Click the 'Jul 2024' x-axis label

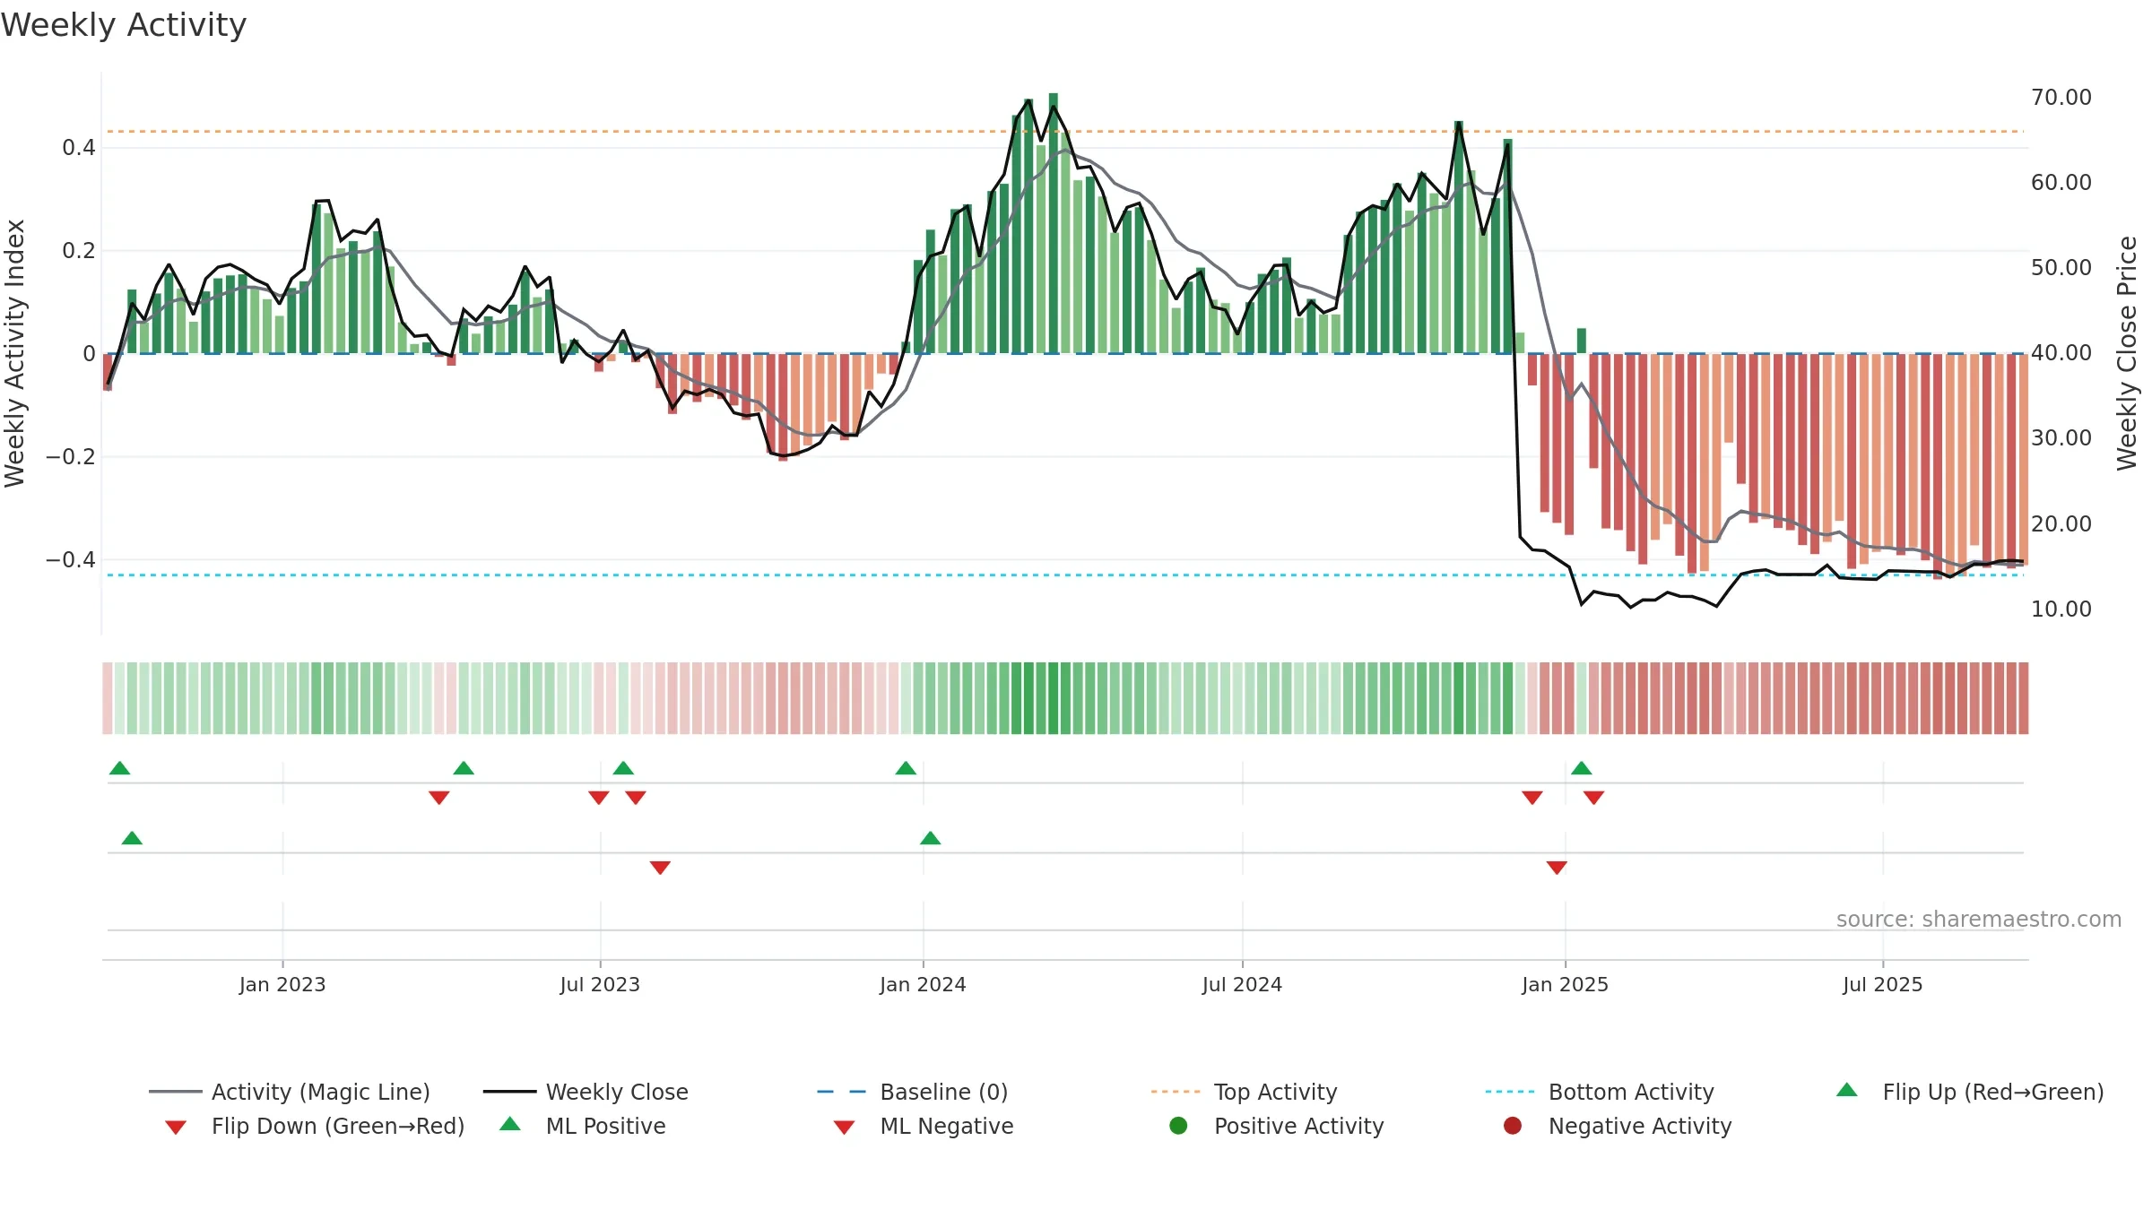point(1242,984)
